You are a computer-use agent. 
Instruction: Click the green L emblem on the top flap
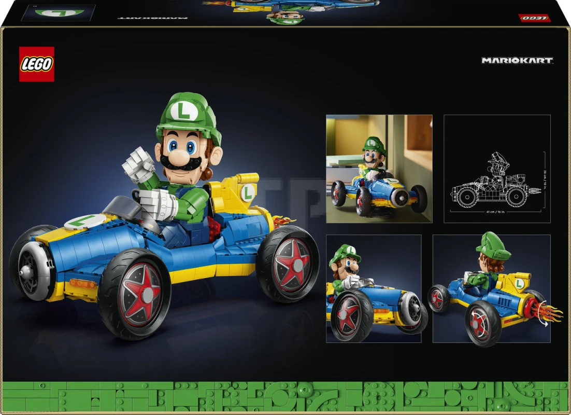tap(60, 13)
